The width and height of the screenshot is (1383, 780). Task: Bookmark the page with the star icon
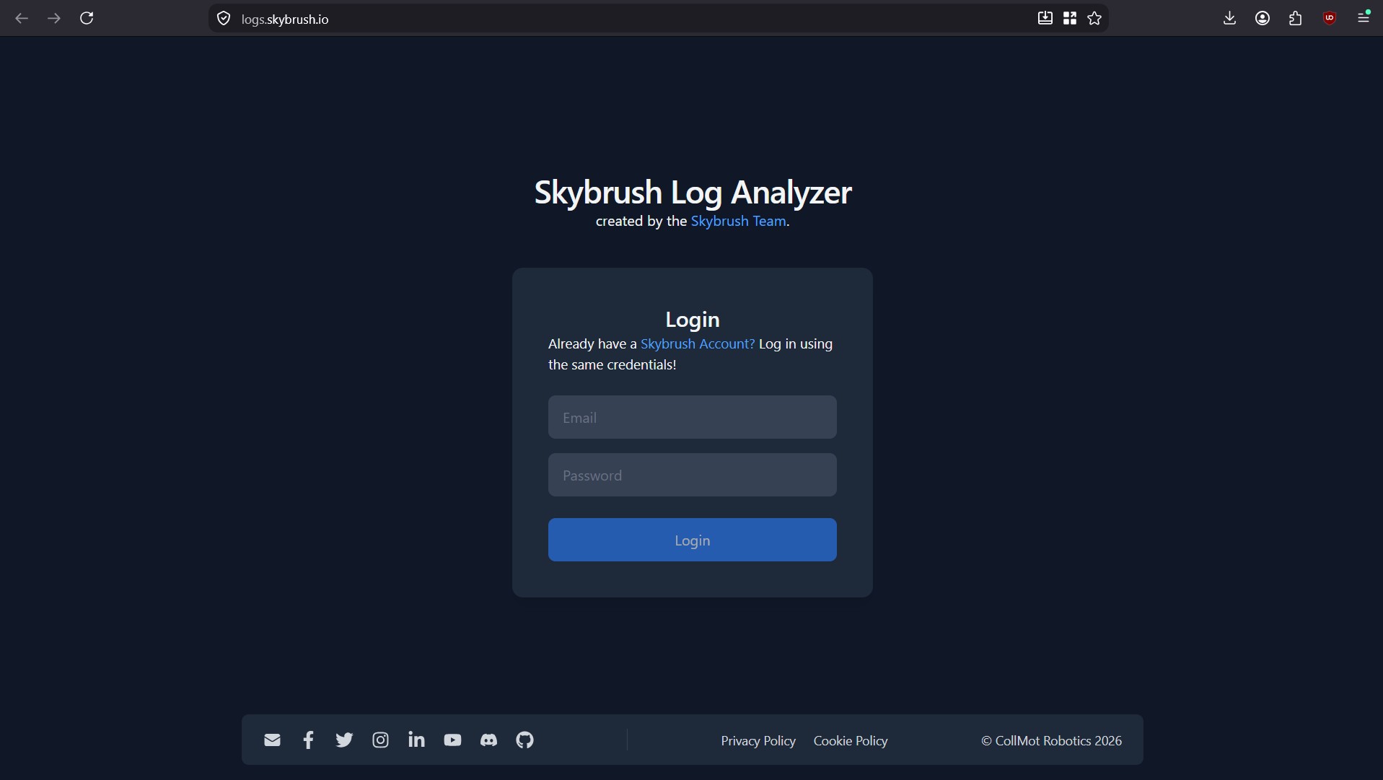1094,18
